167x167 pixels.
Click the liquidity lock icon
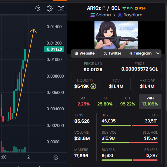(93, 86)
